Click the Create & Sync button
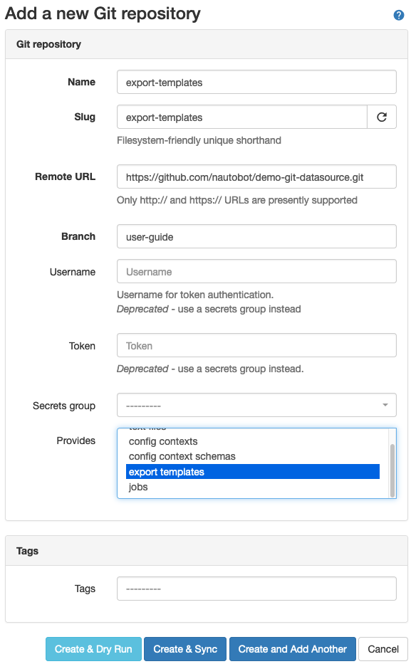The width and height of the screenshot is (411, 664). [x=184, y=649]
